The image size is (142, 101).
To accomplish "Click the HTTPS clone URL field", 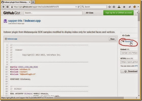I will click(x=129, y=62).
